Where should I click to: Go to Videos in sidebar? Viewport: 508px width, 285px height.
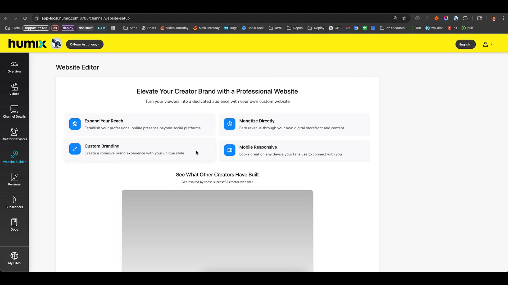14,89
